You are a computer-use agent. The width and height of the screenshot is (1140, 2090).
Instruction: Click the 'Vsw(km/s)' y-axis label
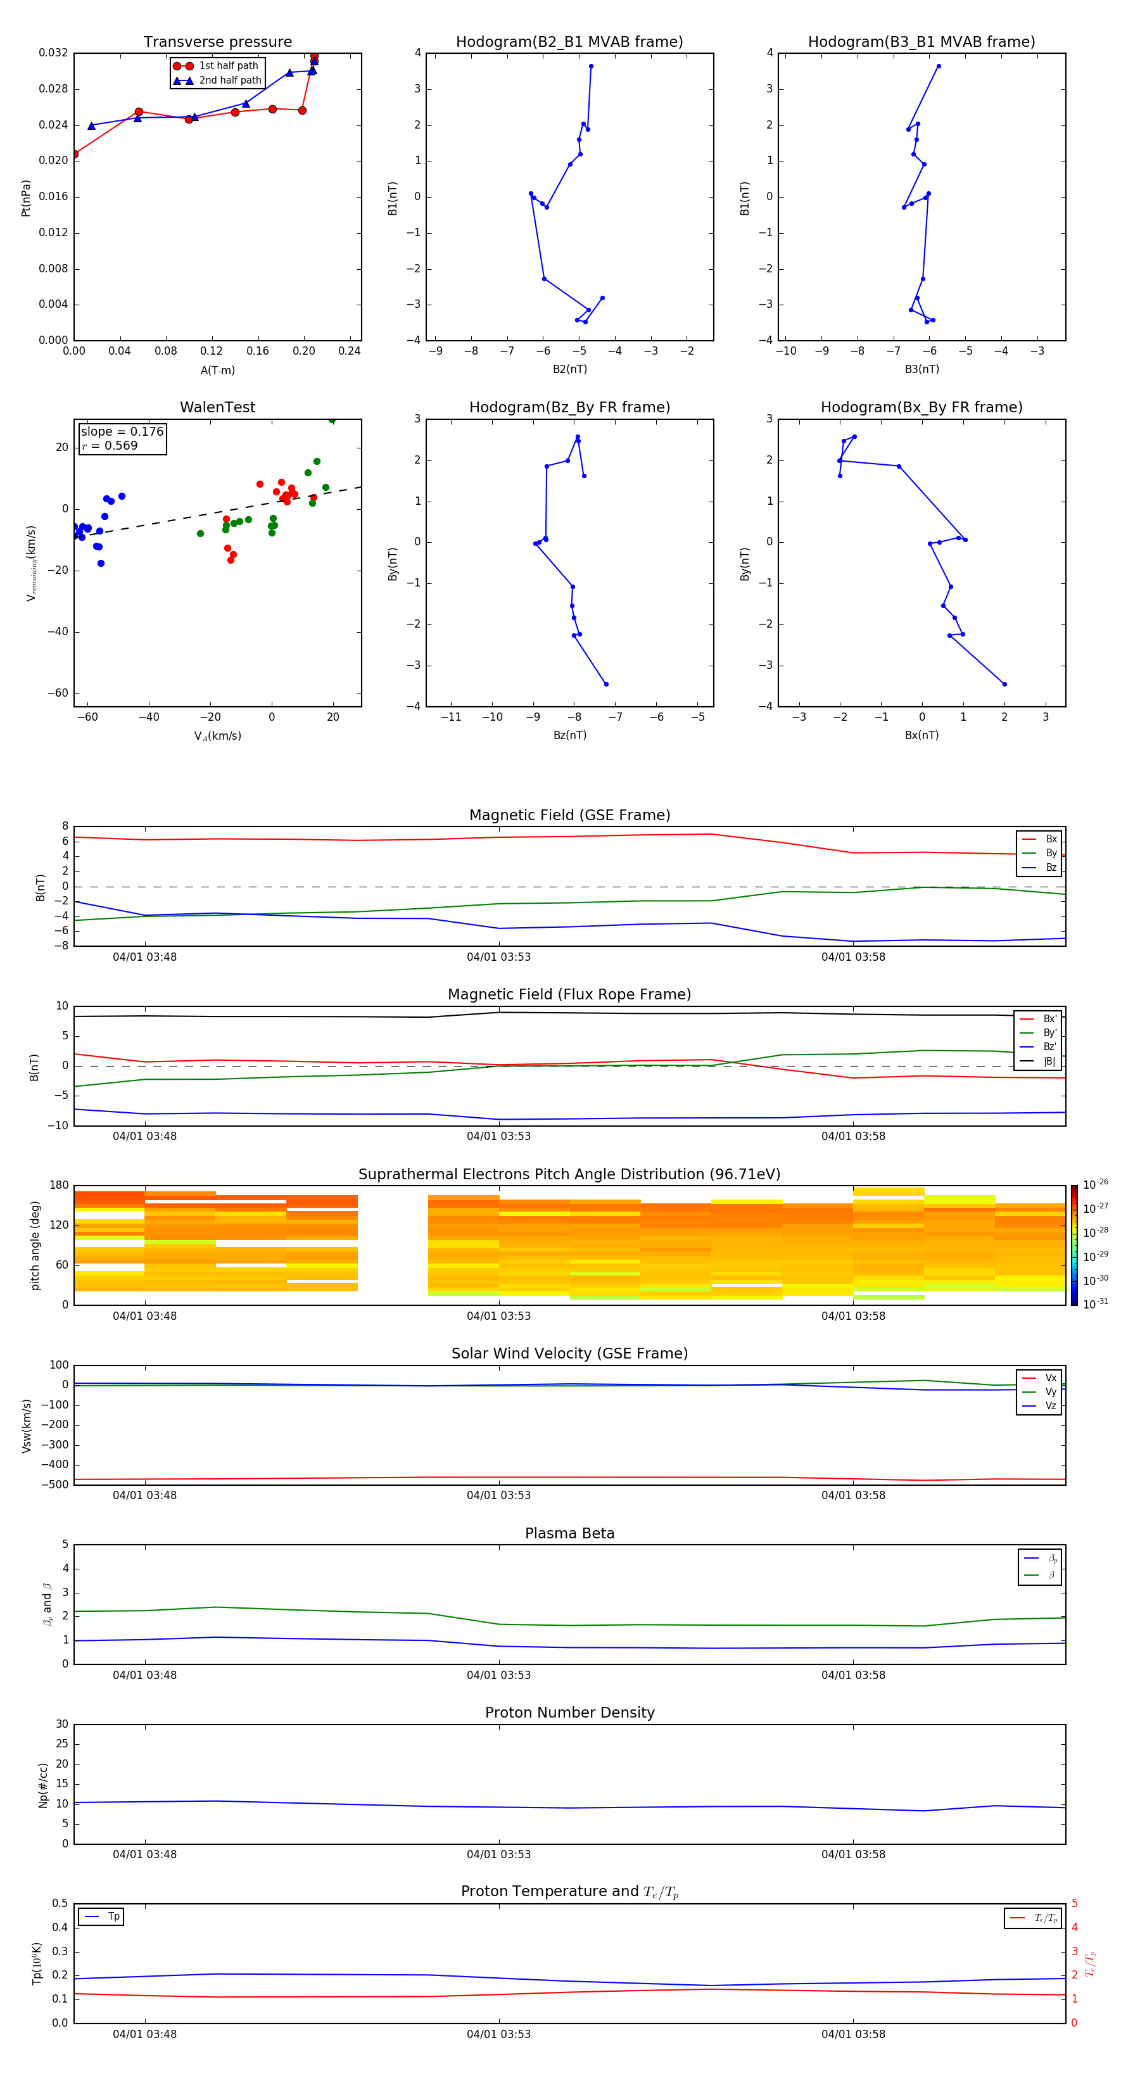(x=27, y=1426)
